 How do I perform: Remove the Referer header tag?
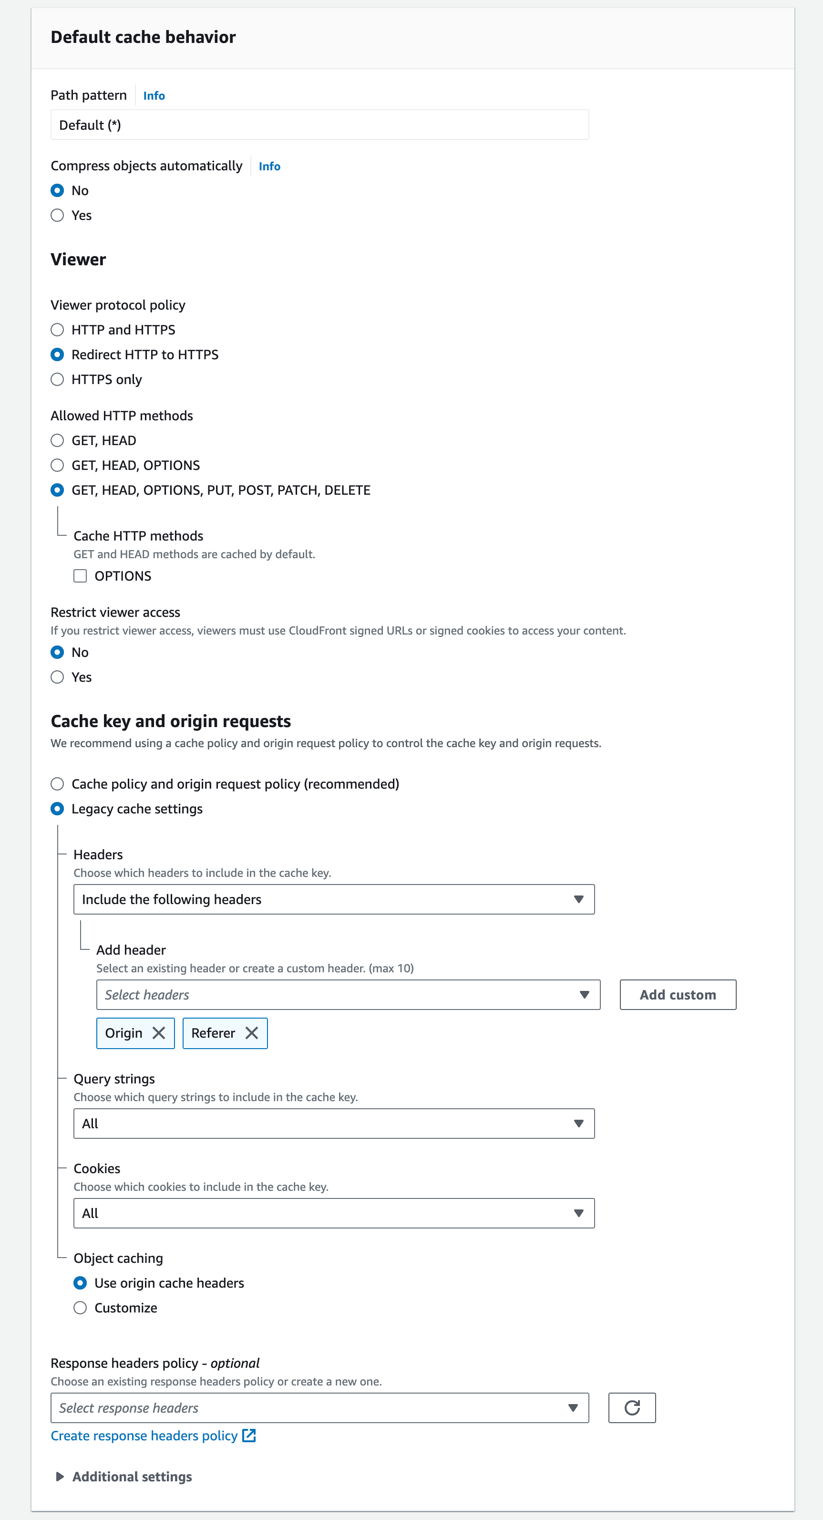(x=252, y=1032)
